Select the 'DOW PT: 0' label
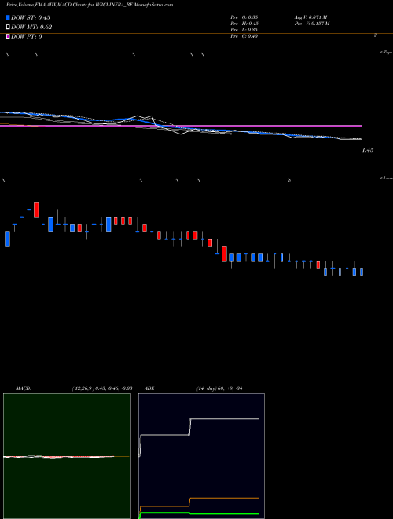Image resolution: width=393 pixels, height=519 pixels. click(27, 36)
